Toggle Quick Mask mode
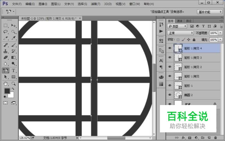The image size is (225, 141). pyautogui.click(x=6, y=103)
